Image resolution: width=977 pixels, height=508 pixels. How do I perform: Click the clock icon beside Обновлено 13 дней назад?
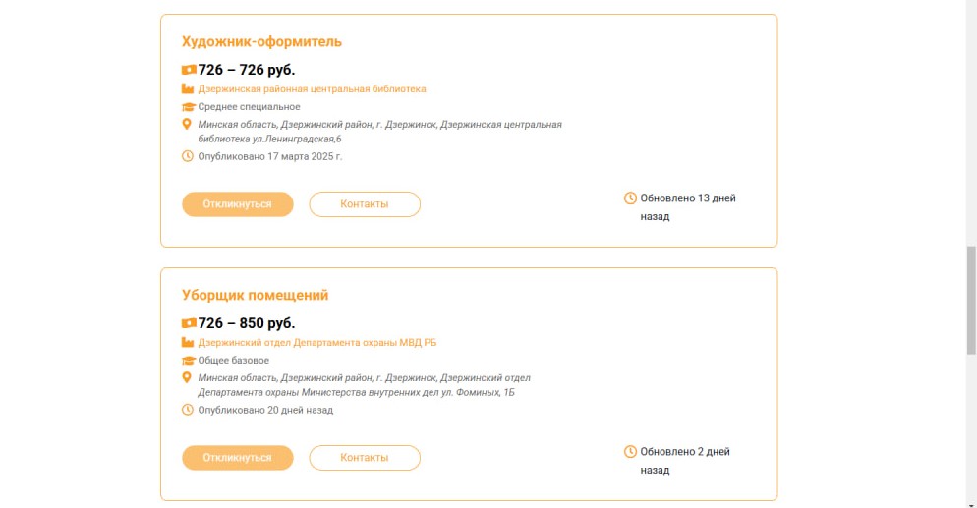631,198
